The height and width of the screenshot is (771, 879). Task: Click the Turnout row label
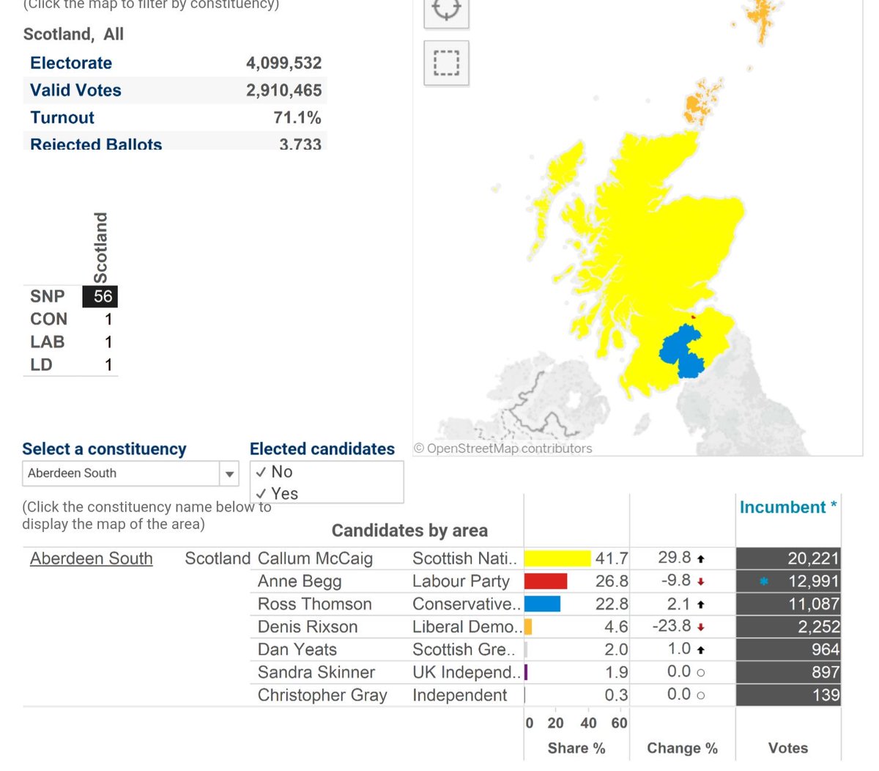pos(62,117)
